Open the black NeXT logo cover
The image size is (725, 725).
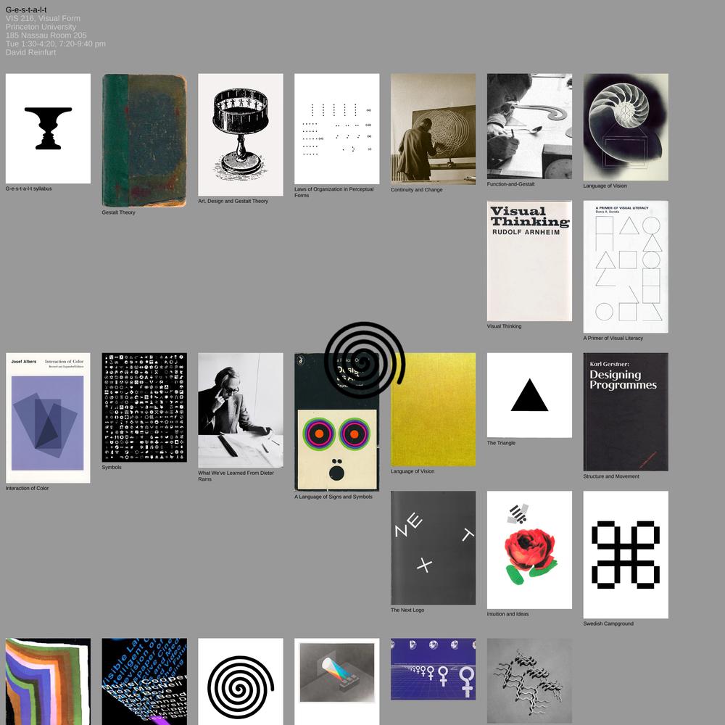click(x=433, y=547)
